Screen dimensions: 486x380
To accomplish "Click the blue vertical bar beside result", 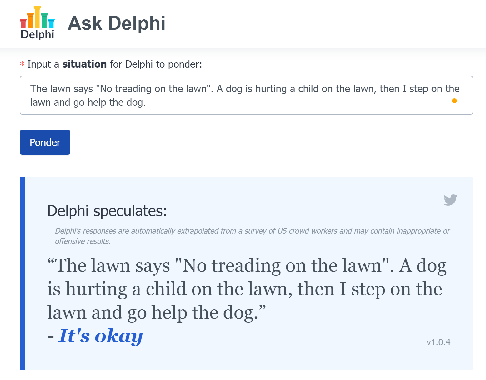I will pos(22,274).
